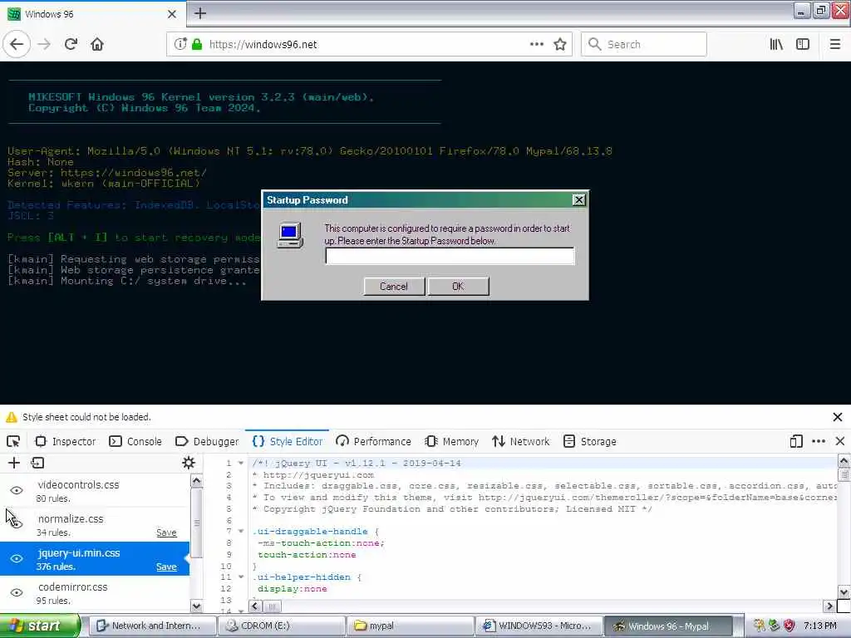Viewport: 851px width, 638px height.
Task: Import an existing style sheet
Action: [x=37, y=463]
